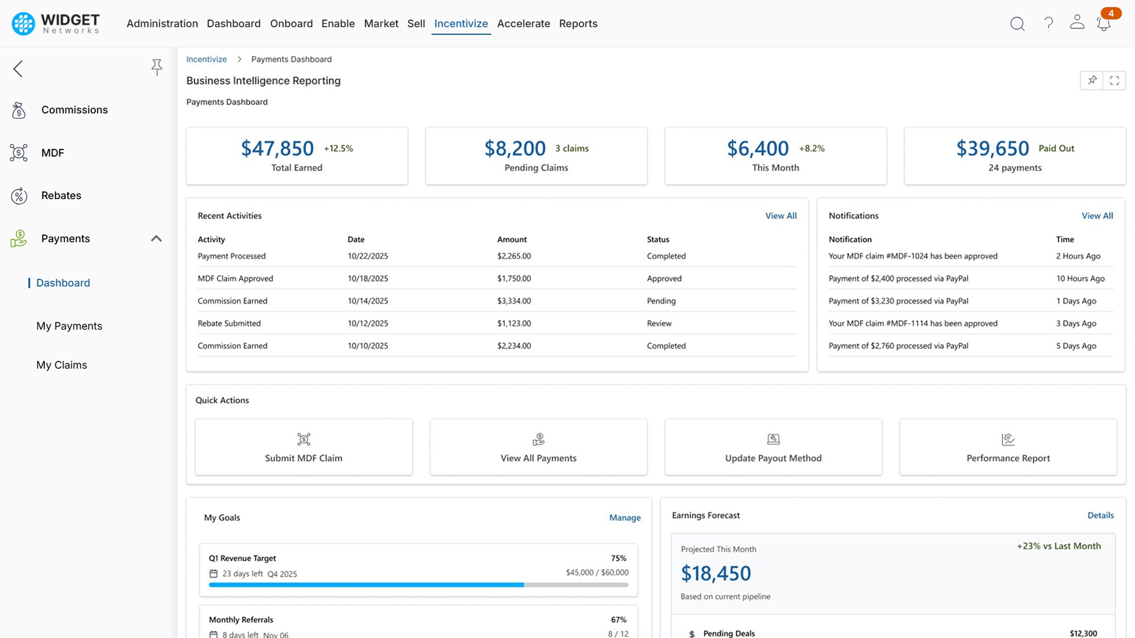Click the user profile icon

1077,22
